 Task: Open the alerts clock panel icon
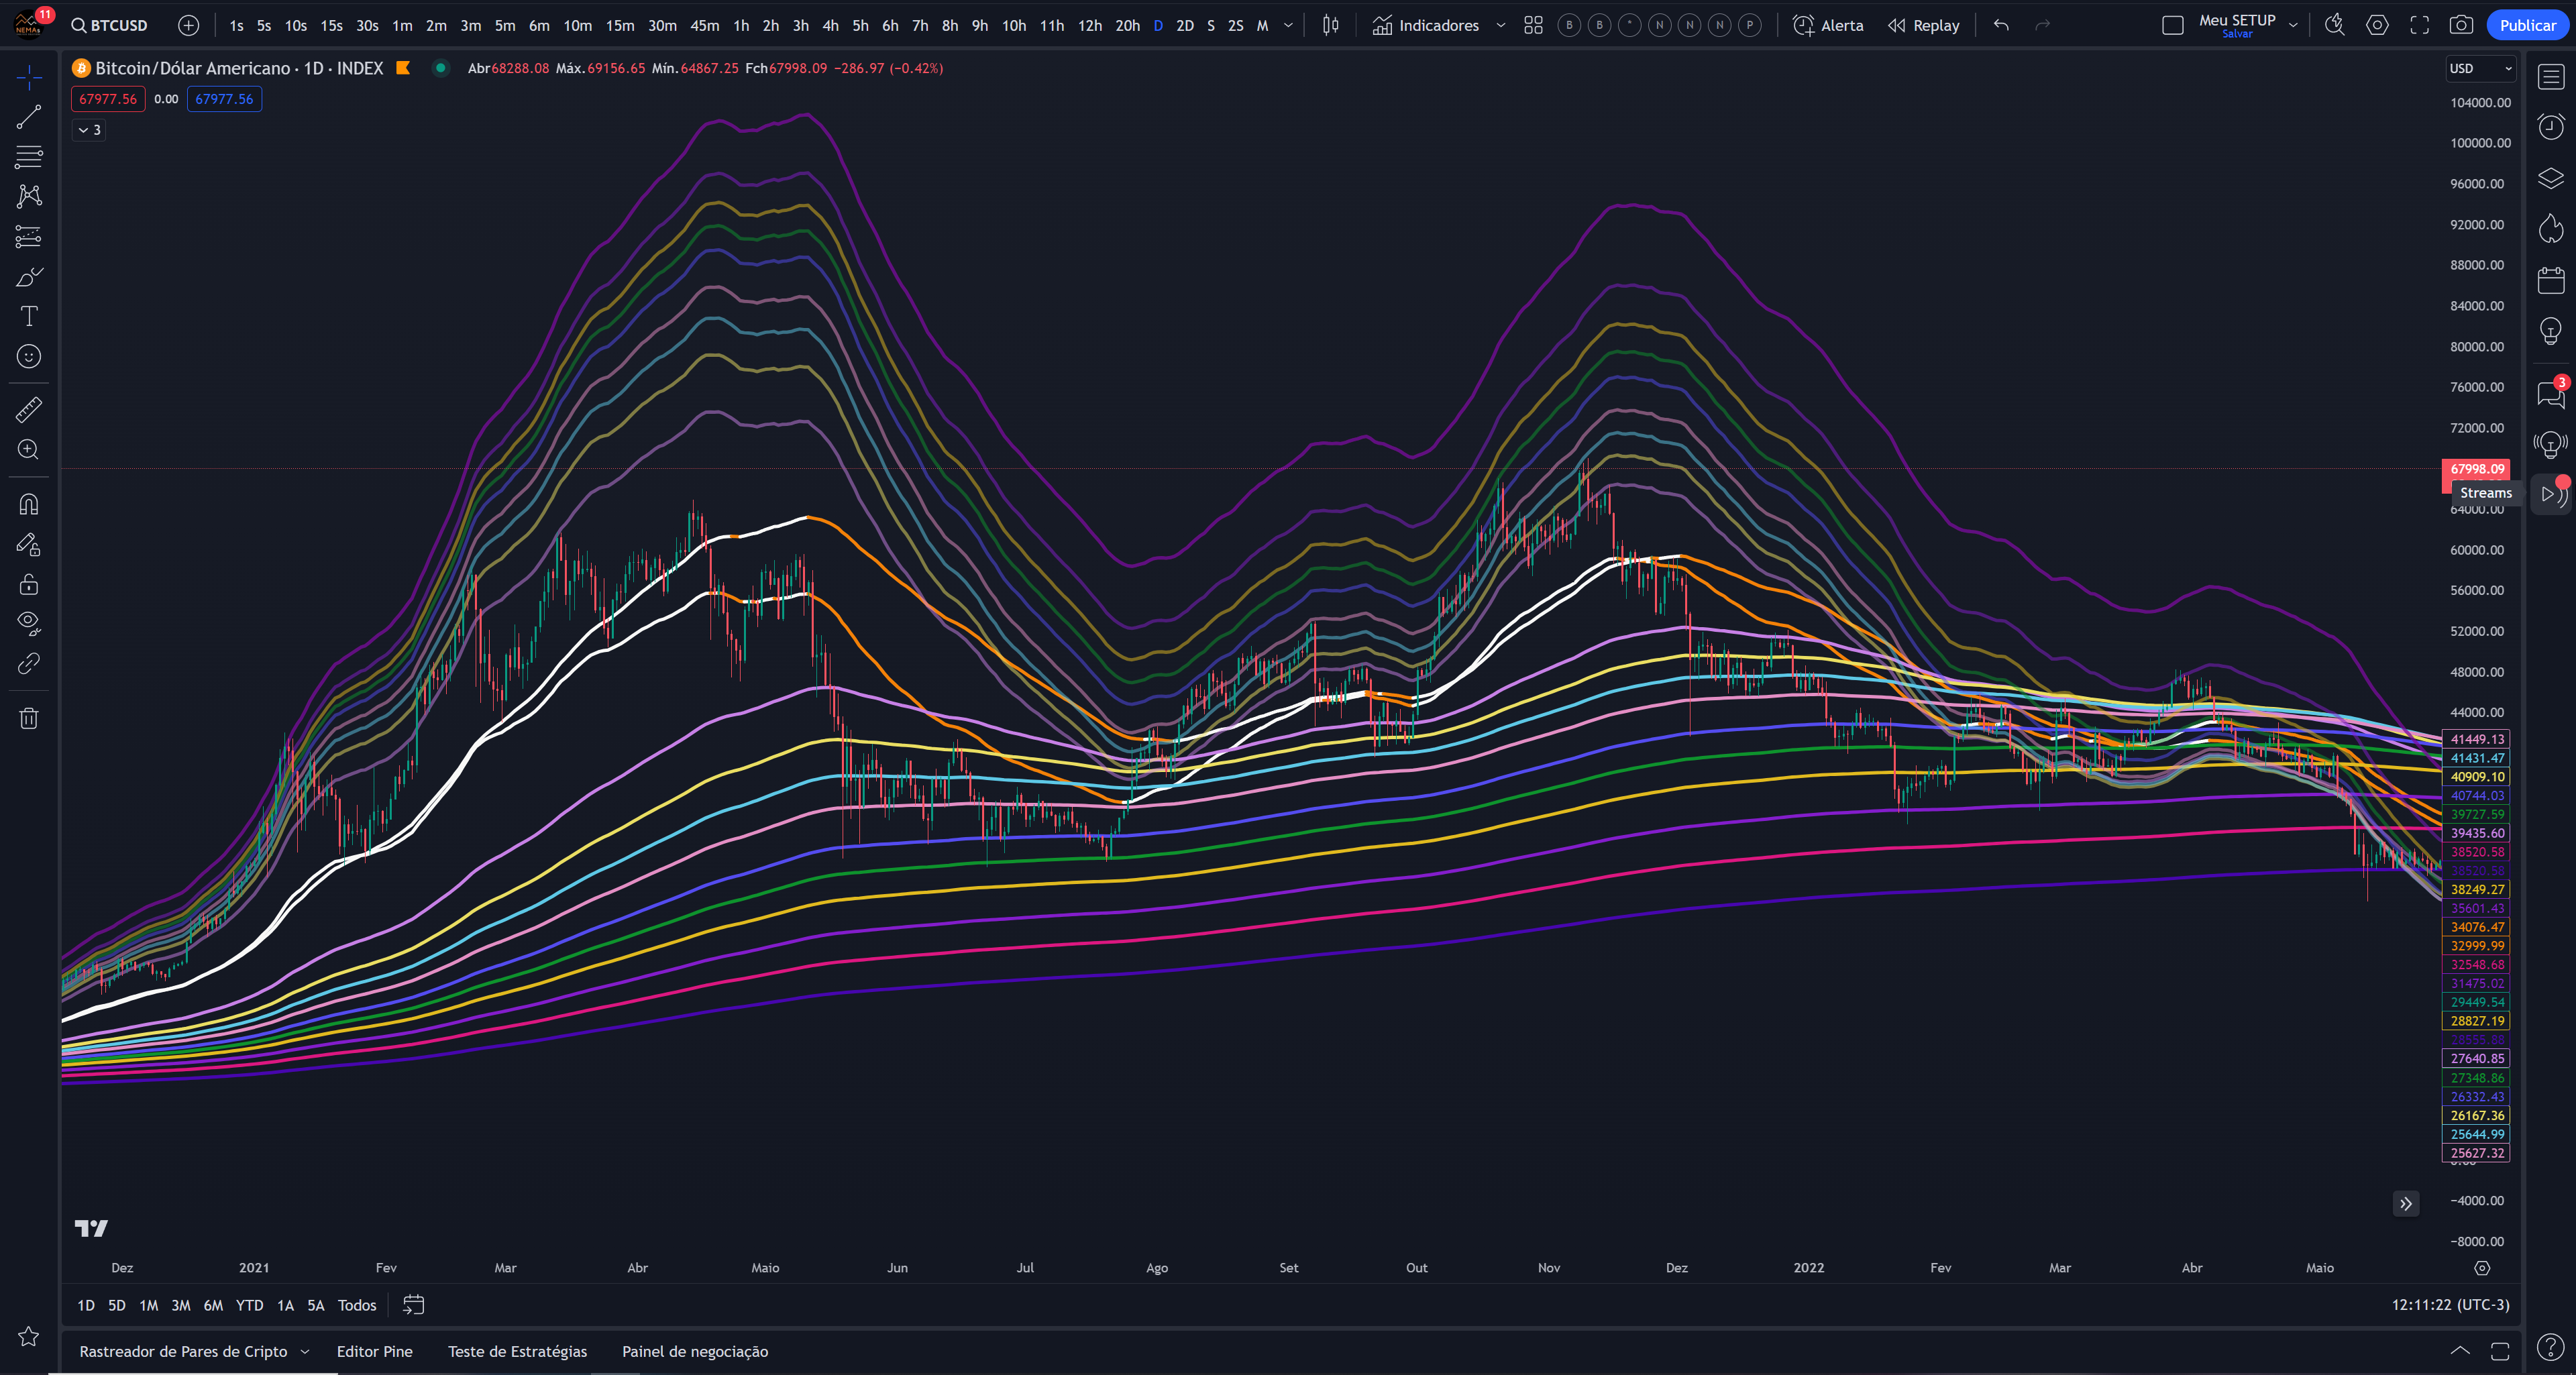[x=2551, y=127]
